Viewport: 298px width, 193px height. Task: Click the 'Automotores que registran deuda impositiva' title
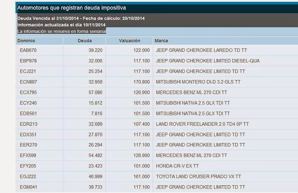pyautogui.click(x=72, y=8)
